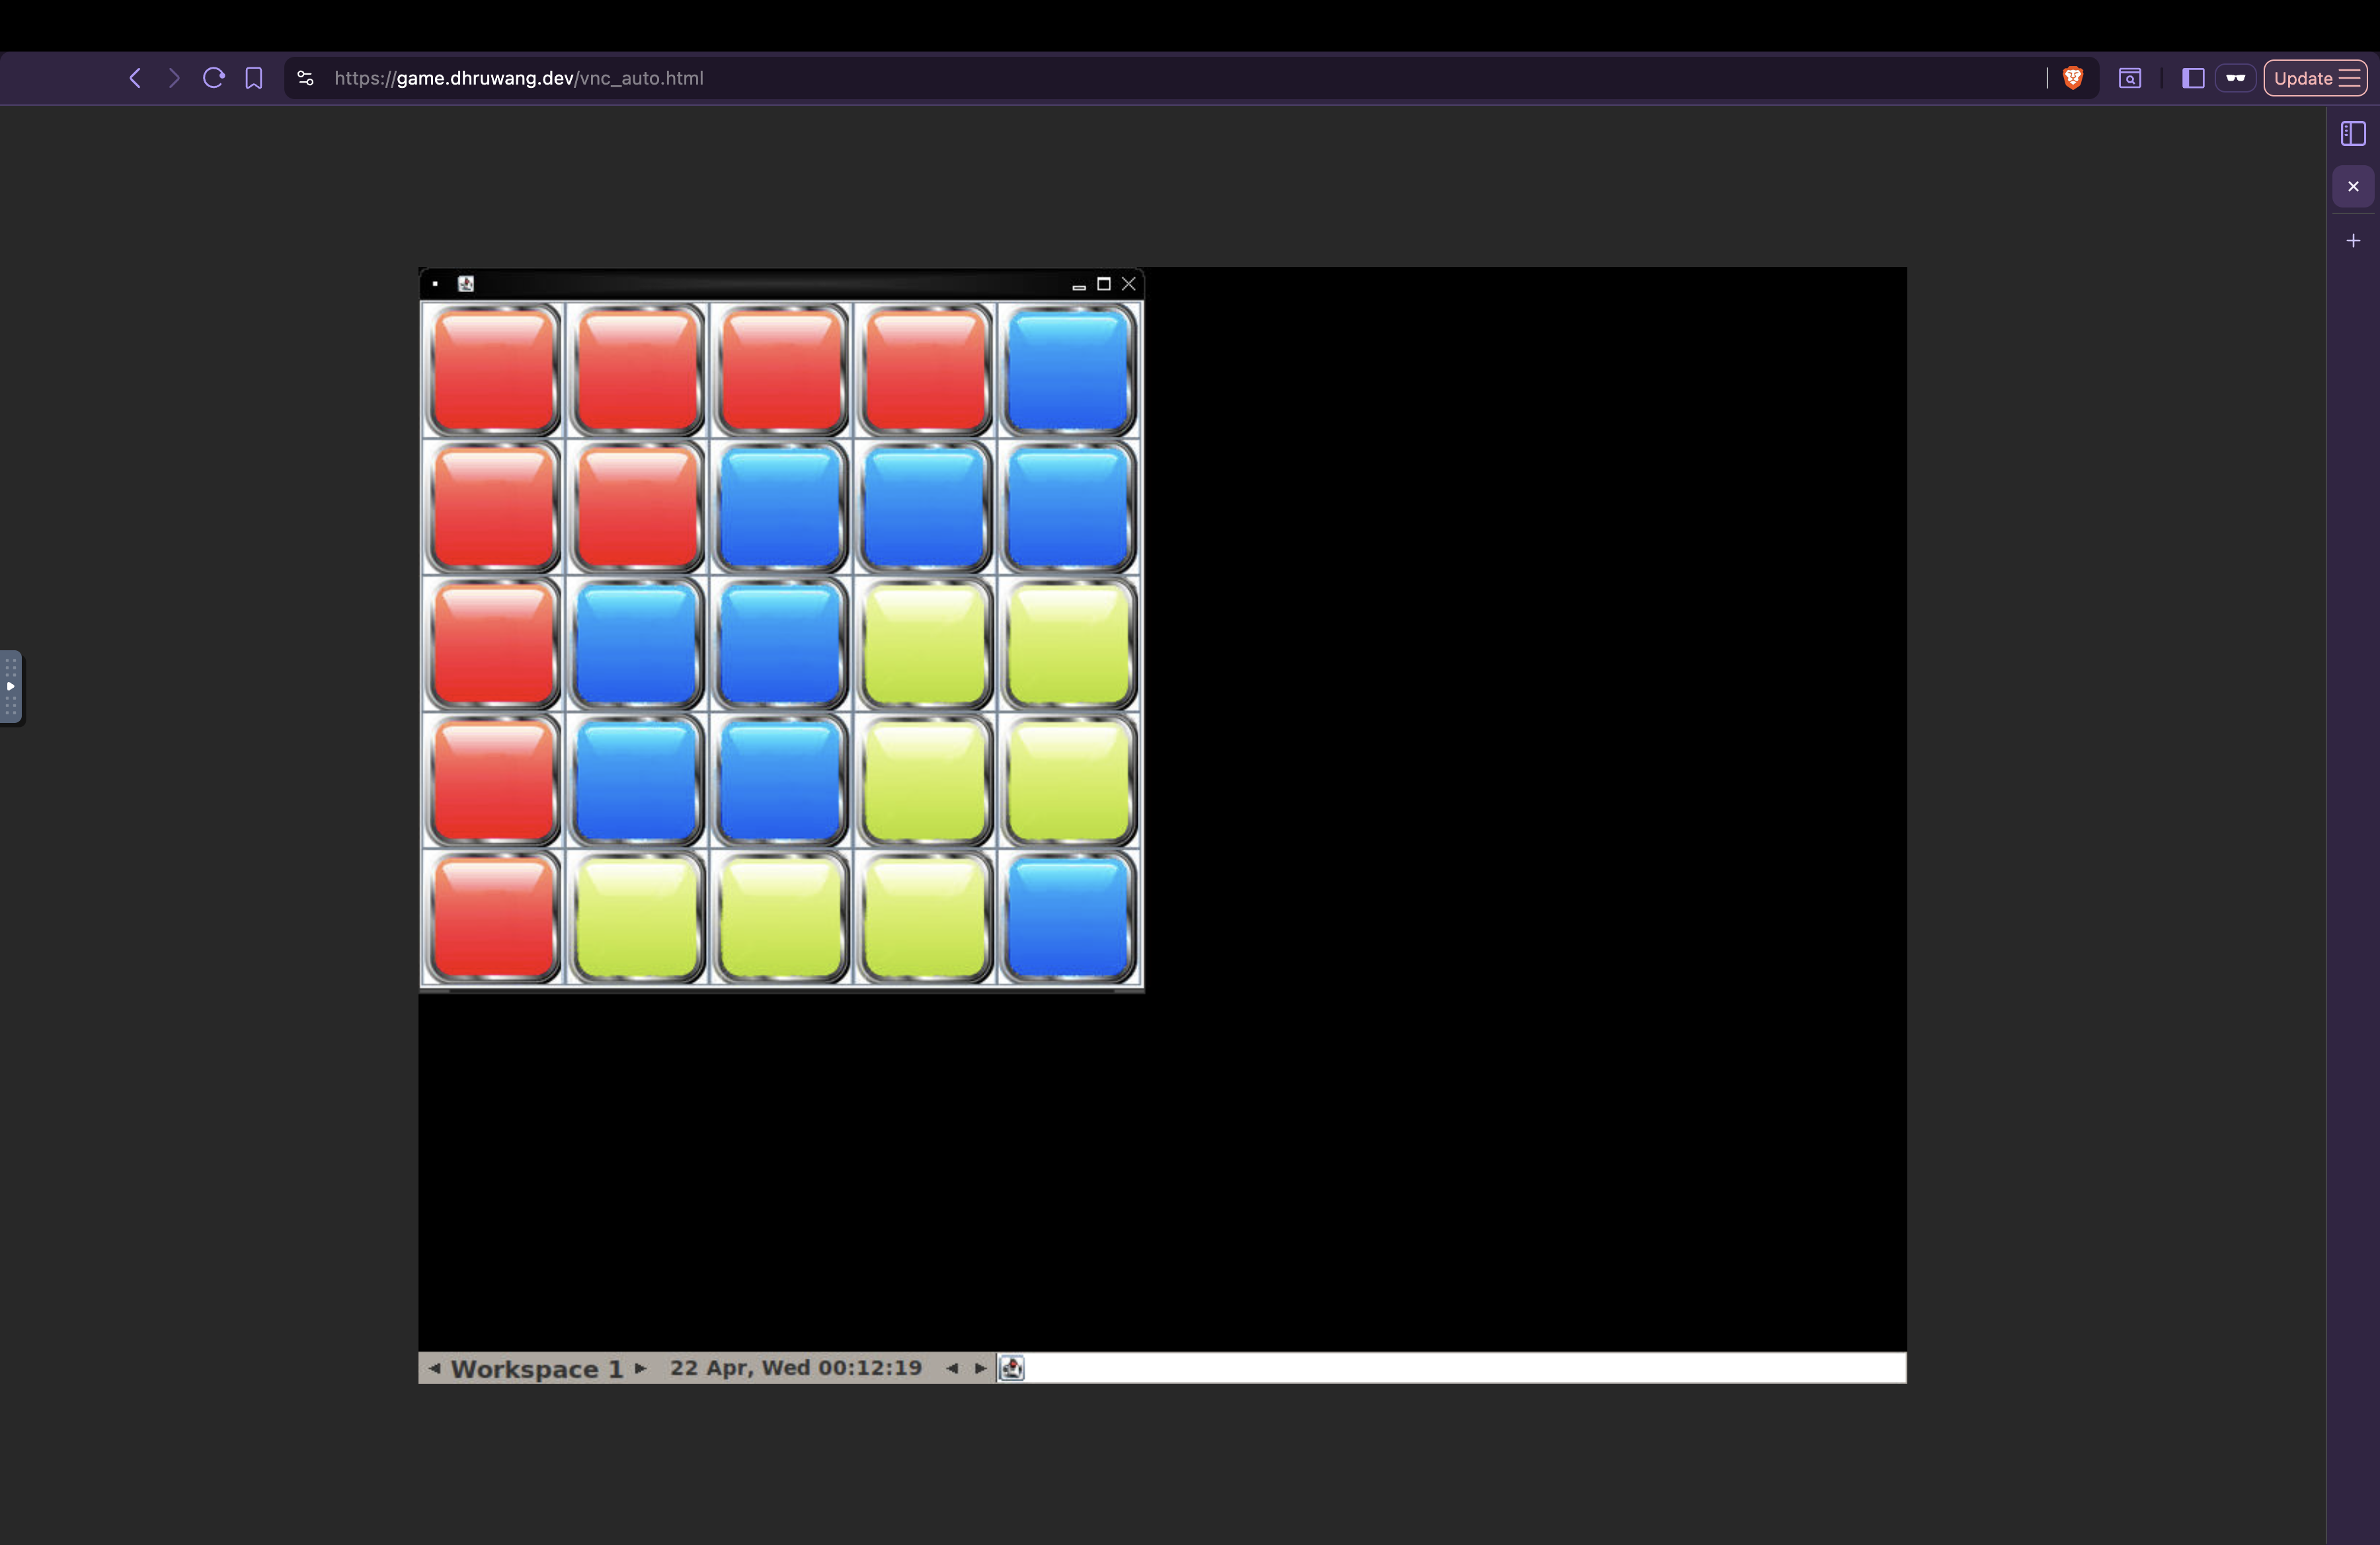Click the '22 Apr, Wed 00:12:19' clock text
Image resolution: width=2380 pixels, height=1545 pixels.
click(x=796, y=1367)
